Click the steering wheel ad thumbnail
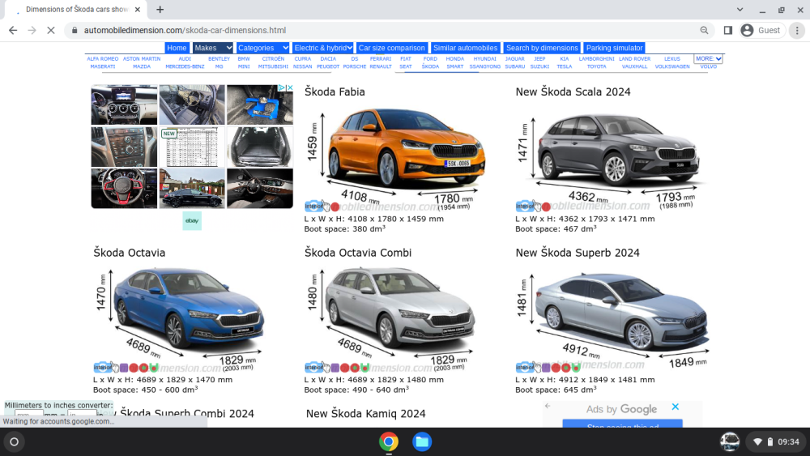The height and width of the screenshot is (456, 810). point(124,188)
